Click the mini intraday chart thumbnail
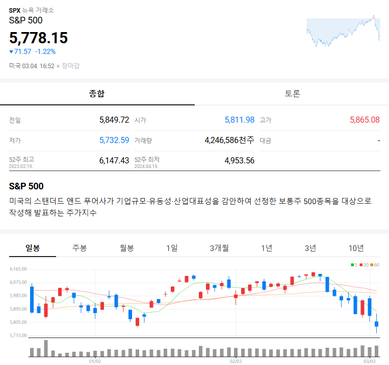Image resolution: width=389 pixels, height=365 pixels. pyautogui.click(x=343, y=31)
